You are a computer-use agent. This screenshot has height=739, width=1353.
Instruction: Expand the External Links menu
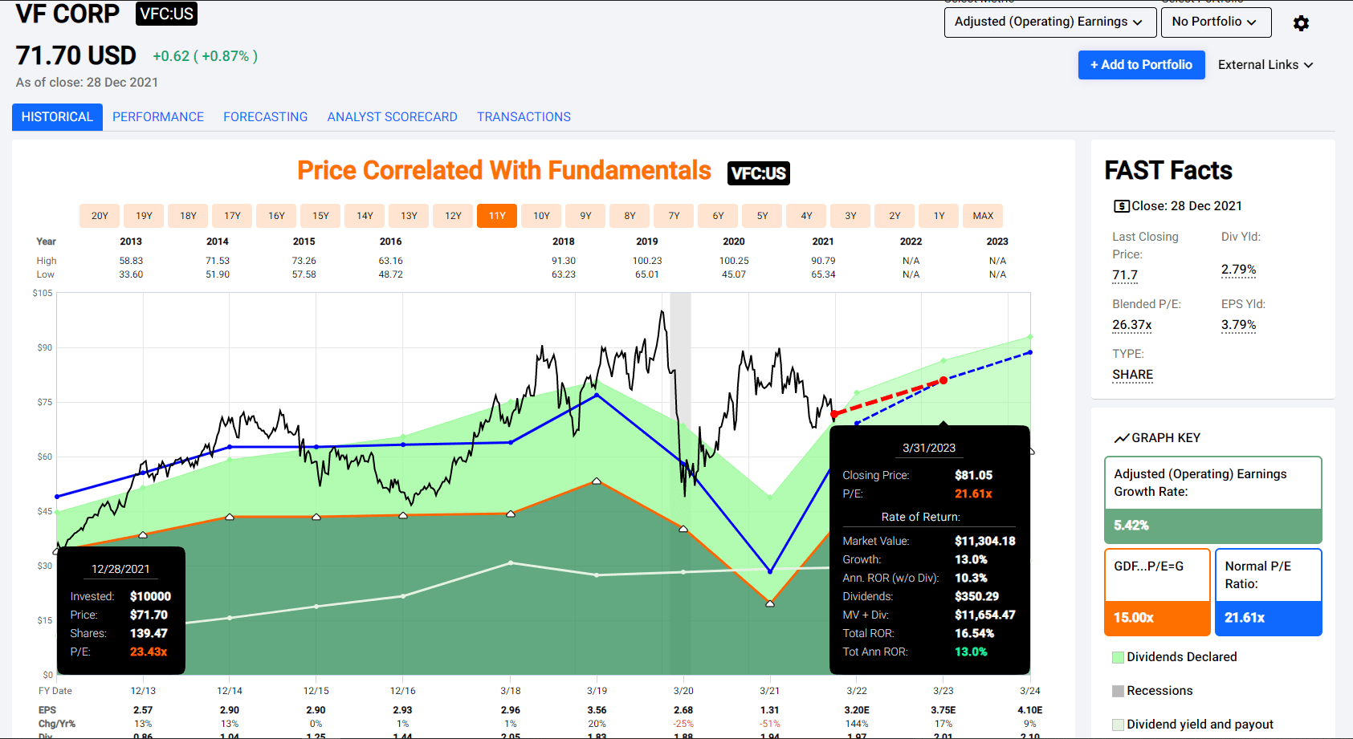pos(1265,65)
